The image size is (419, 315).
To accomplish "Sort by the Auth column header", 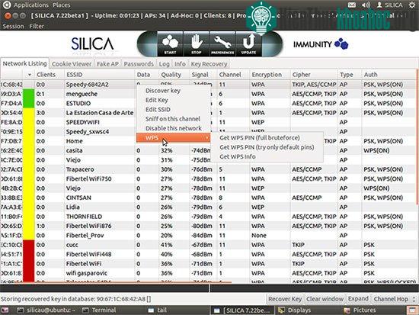I will point(389,75).
